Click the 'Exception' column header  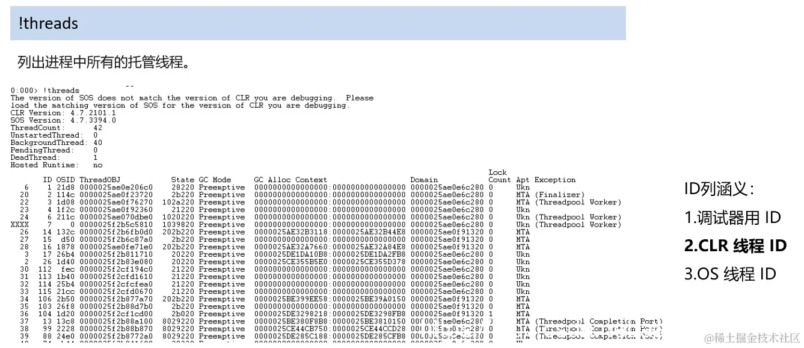555,180
